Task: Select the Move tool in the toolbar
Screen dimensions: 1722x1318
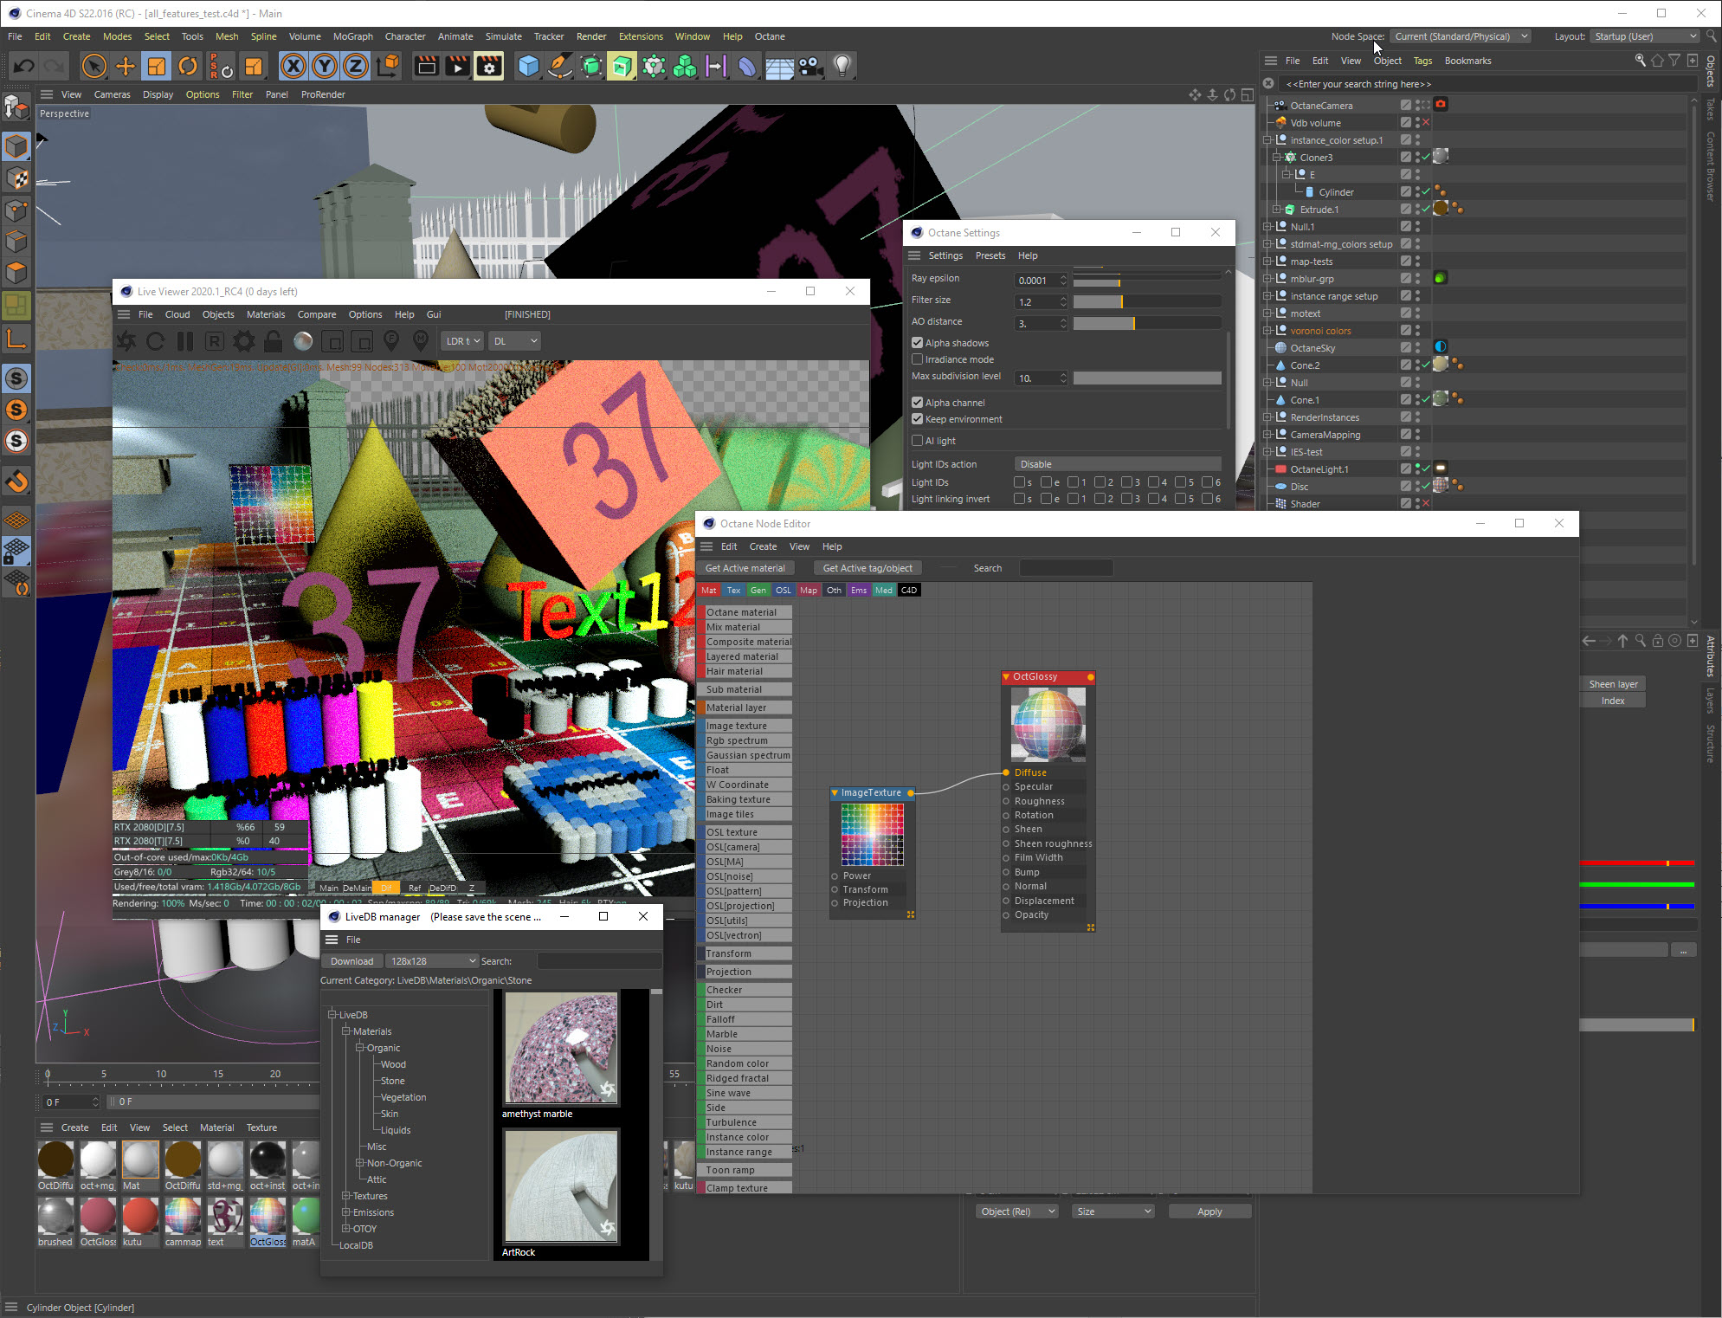Action: 125,67
